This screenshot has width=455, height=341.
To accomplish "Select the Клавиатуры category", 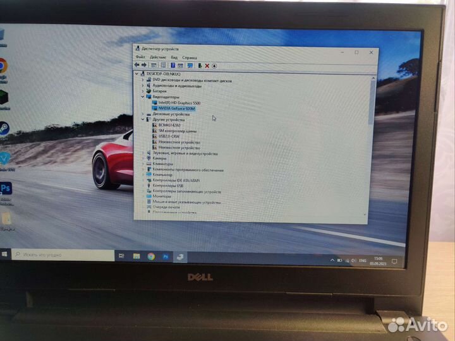I will pos(162,164).
